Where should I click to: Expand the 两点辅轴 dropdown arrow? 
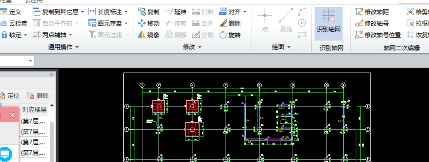[x=70, y=35]
